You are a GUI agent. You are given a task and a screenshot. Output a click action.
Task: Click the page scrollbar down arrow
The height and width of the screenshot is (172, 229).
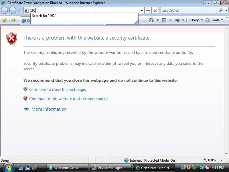226,154
